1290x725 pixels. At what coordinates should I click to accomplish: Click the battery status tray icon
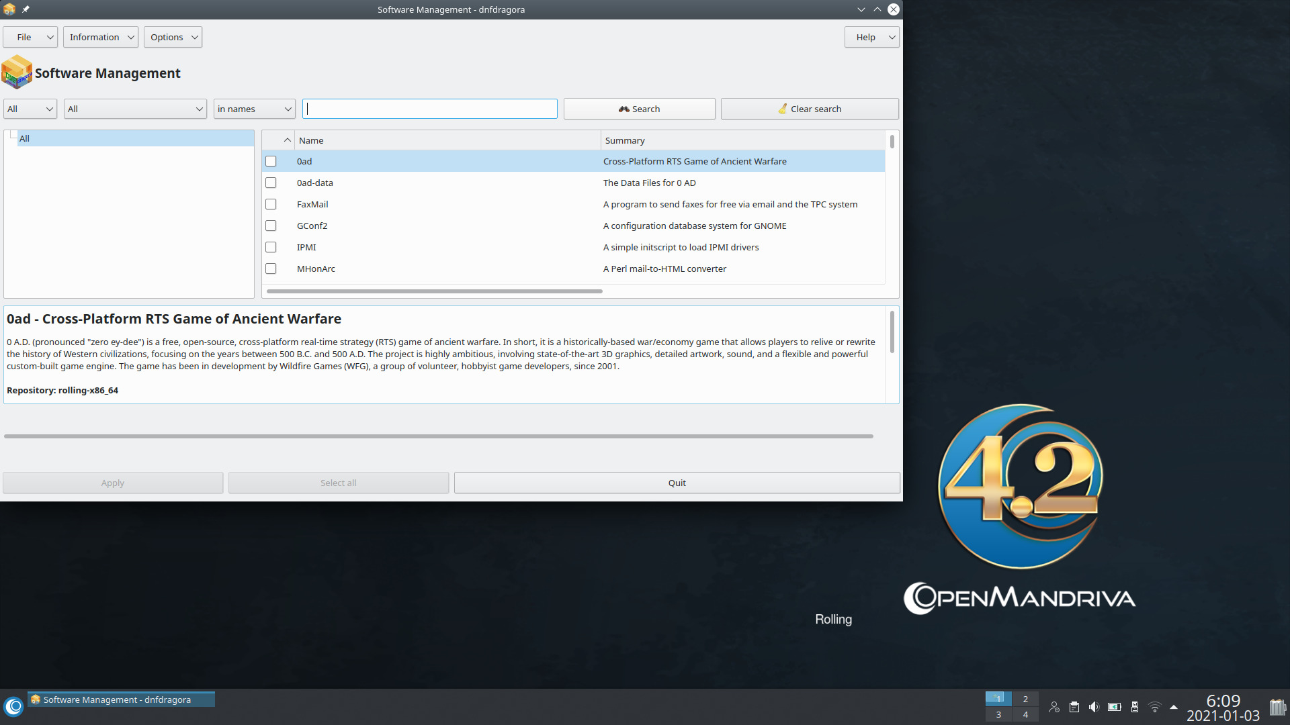point(1114,707)
